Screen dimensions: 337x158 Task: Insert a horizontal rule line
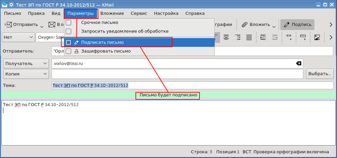(303, 37)
